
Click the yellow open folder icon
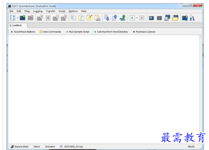pyautogui.click(x=175, y=18)
